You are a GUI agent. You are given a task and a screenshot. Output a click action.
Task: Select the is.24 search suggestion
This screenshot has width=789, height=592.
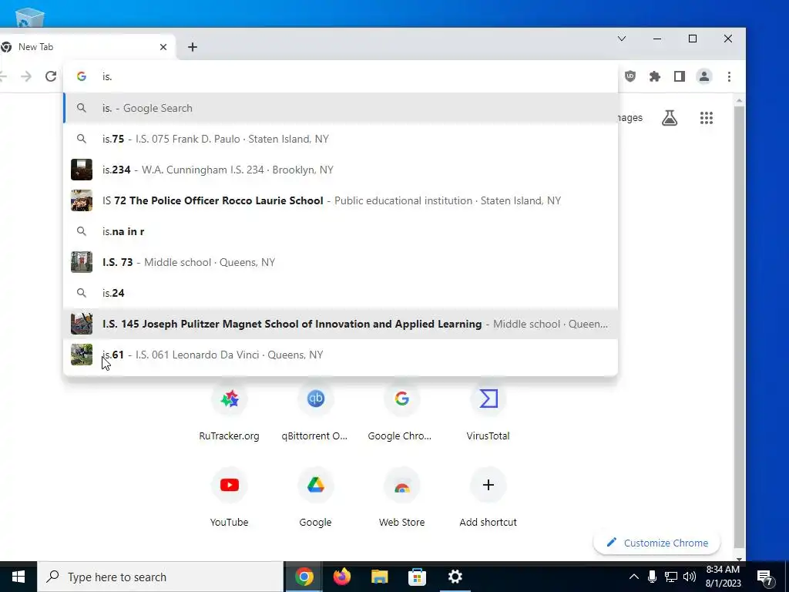(341, 293)
